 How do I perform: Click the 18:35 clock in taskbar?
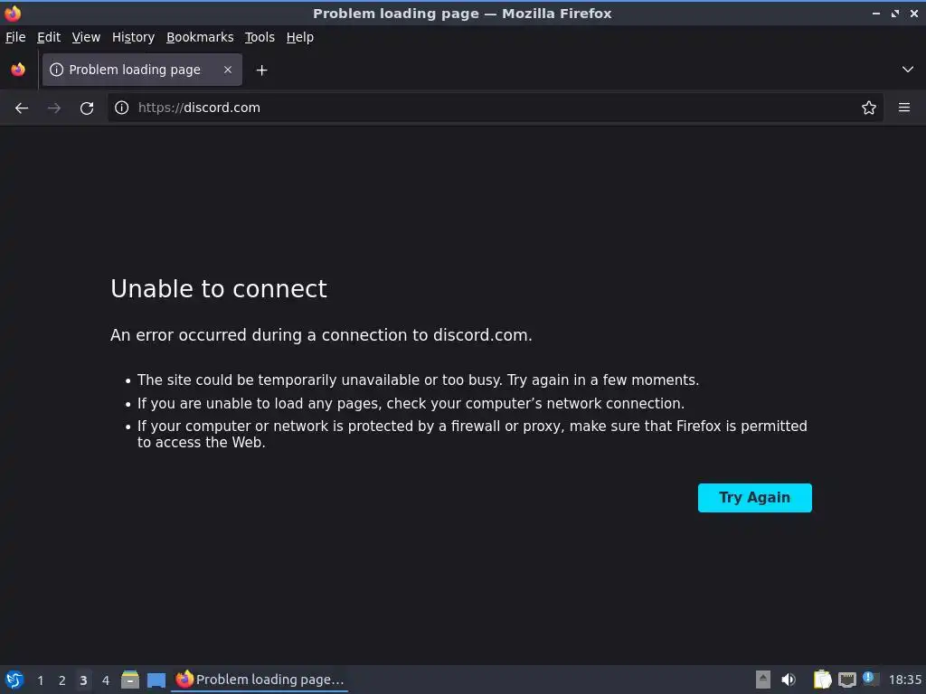[904, 680]
